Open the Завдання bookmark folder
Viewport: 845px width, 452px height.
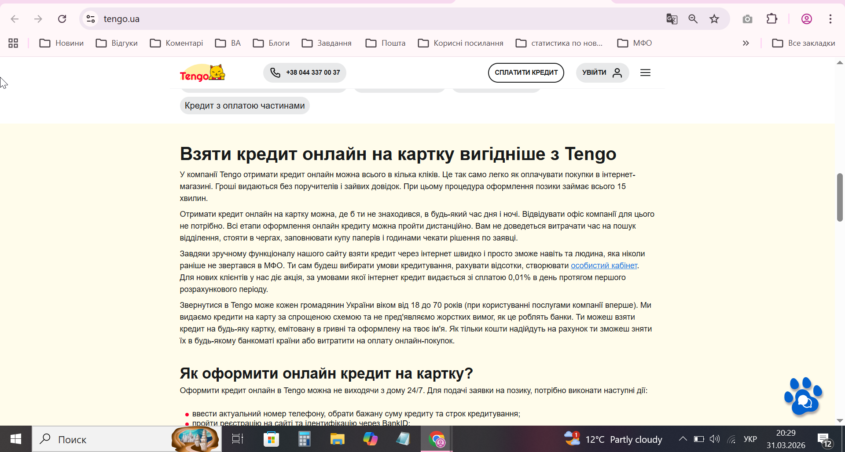click(x=327, y=43)
